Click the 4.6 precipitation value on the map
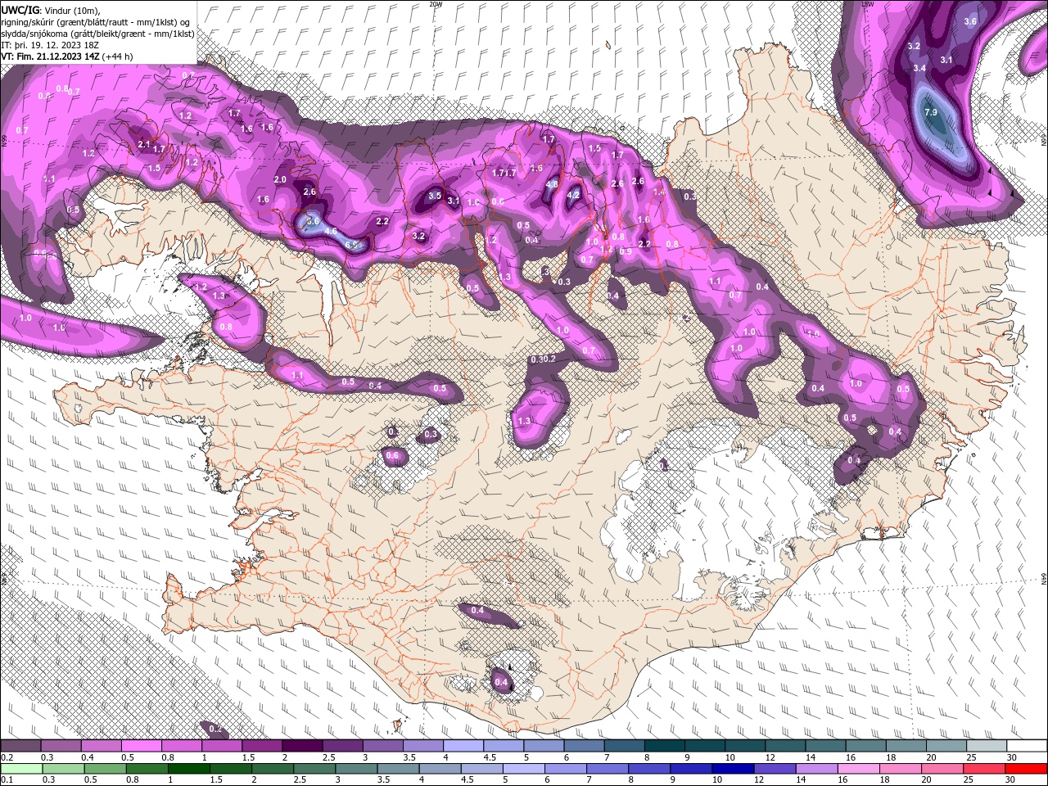Viewport: 1048px width, 786px height. (331, 232)
